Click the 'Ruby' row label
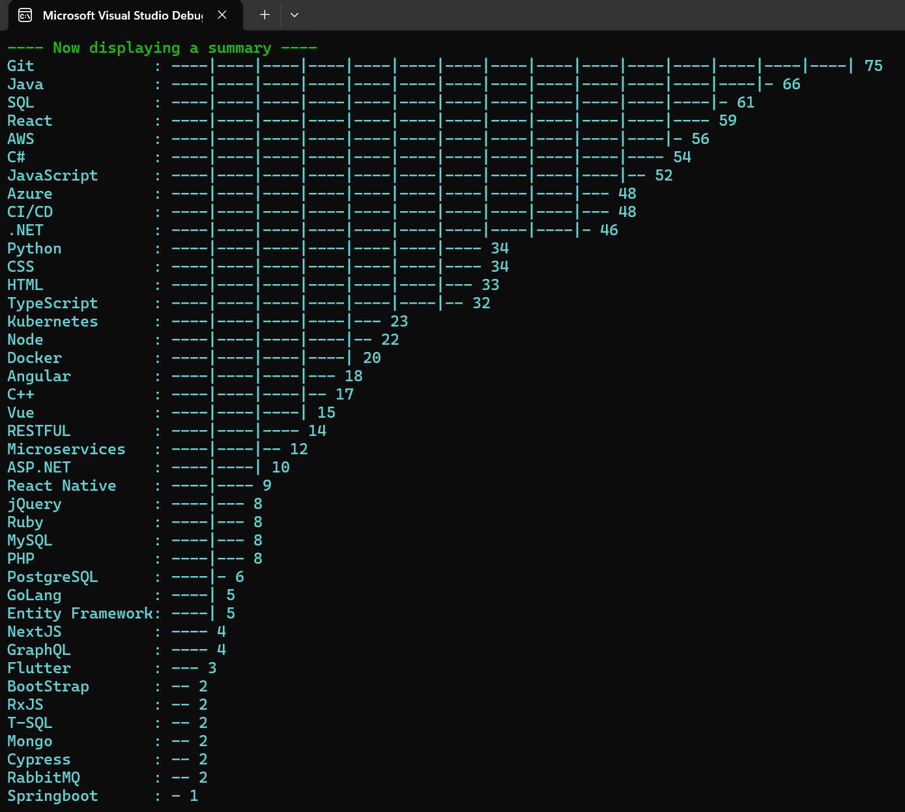Screen dimensions: 905x812 point(25,522)
